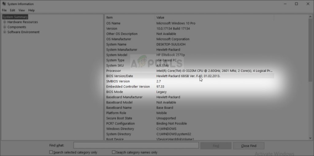This screenshot has height=156, width=314.
Task: Select the OS Name row
Action: pos(189,23)
